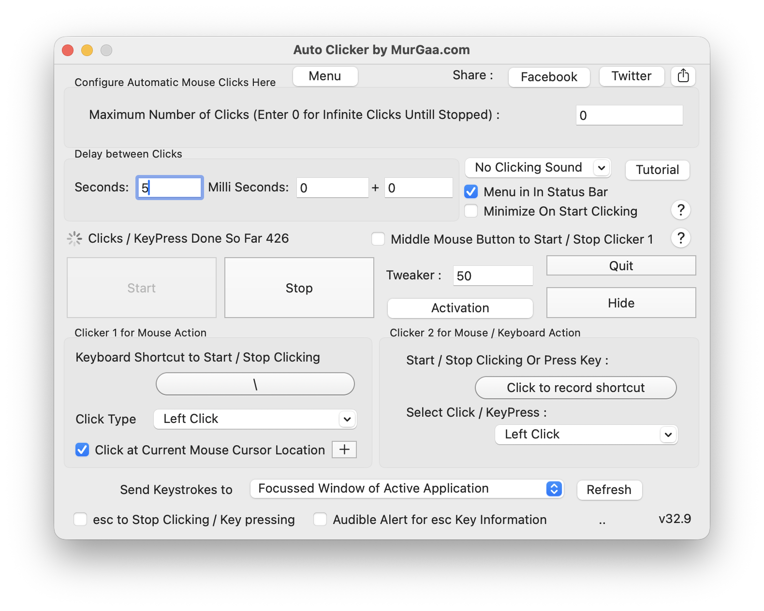764x611 pixels.
Task: Open Select Click / KeyPress dropdown in Clicker 2
Action: tap(586, 435)
